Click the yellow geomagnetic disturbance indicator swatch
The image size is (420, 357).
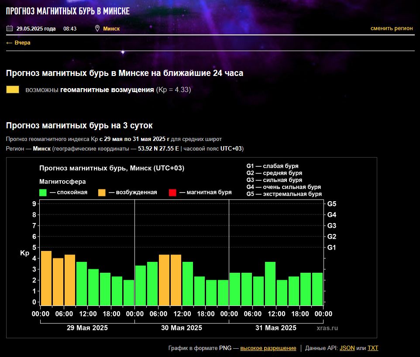(x=13, y=89)
